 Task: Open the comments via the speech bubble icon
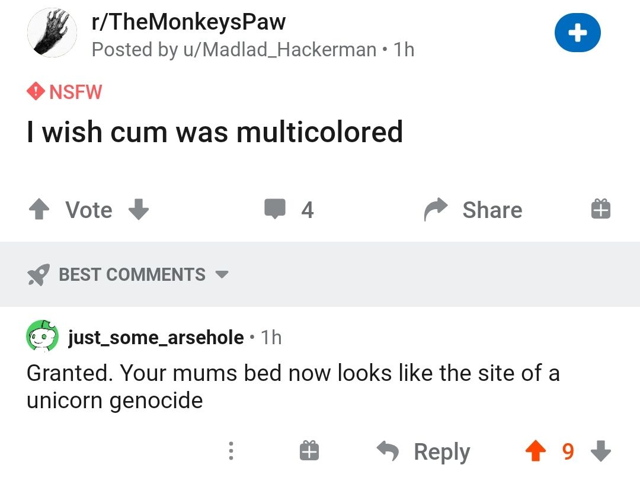click(x=274, y=209)
